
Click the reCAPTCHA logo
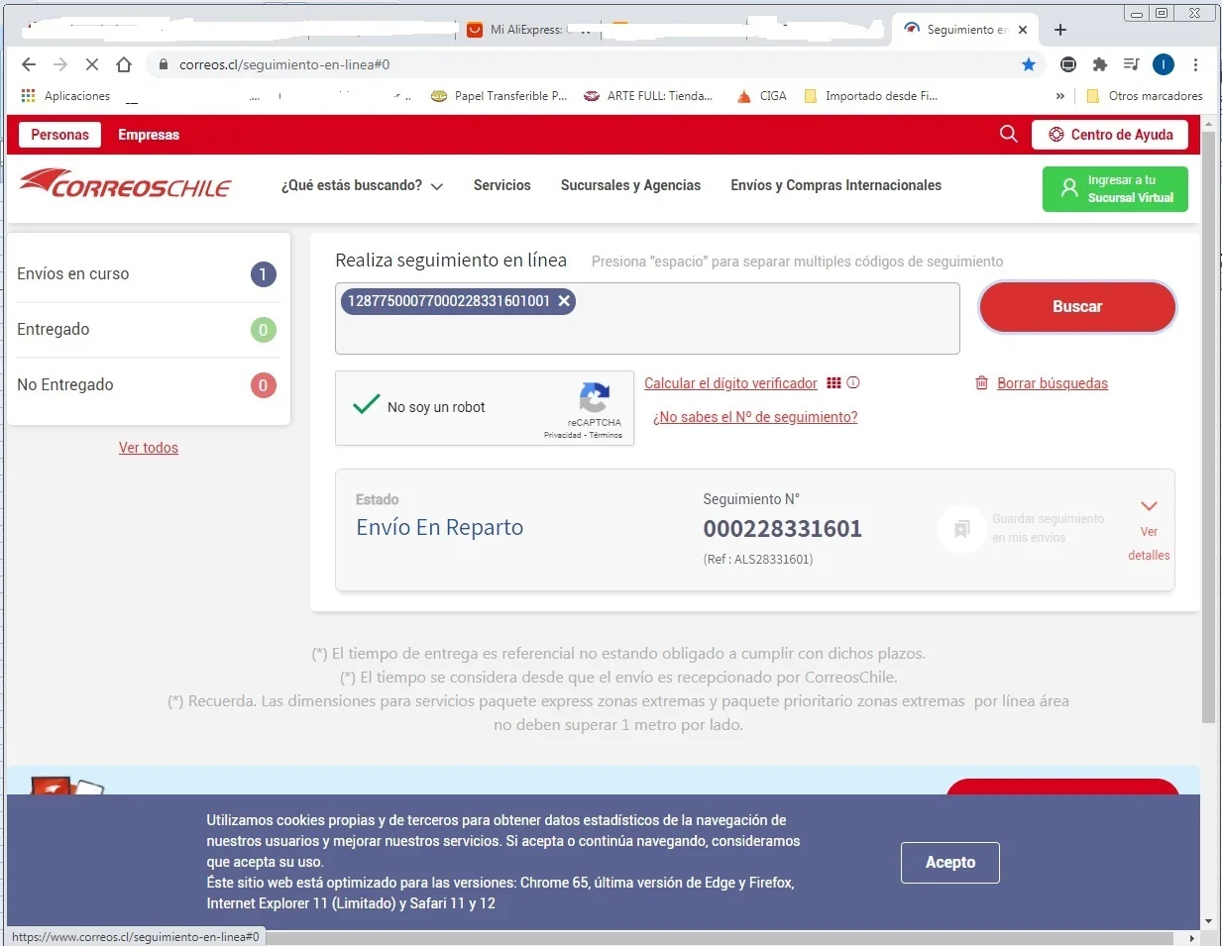595,398
